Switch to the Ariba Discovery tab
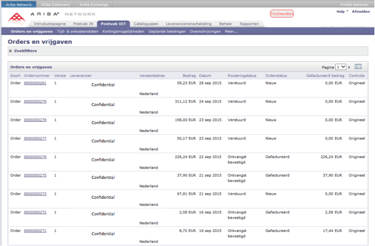375x246 pixels. 55,5
